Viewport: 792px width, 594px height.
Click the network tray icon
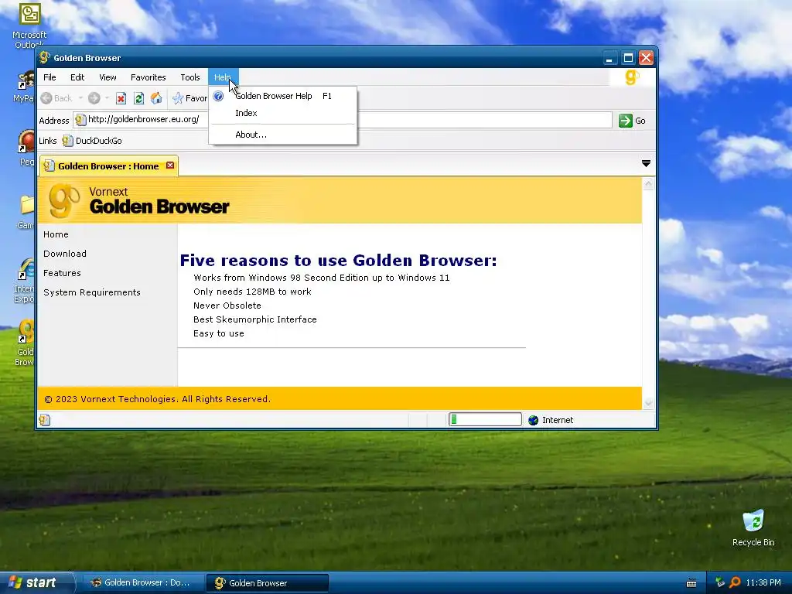720,582
